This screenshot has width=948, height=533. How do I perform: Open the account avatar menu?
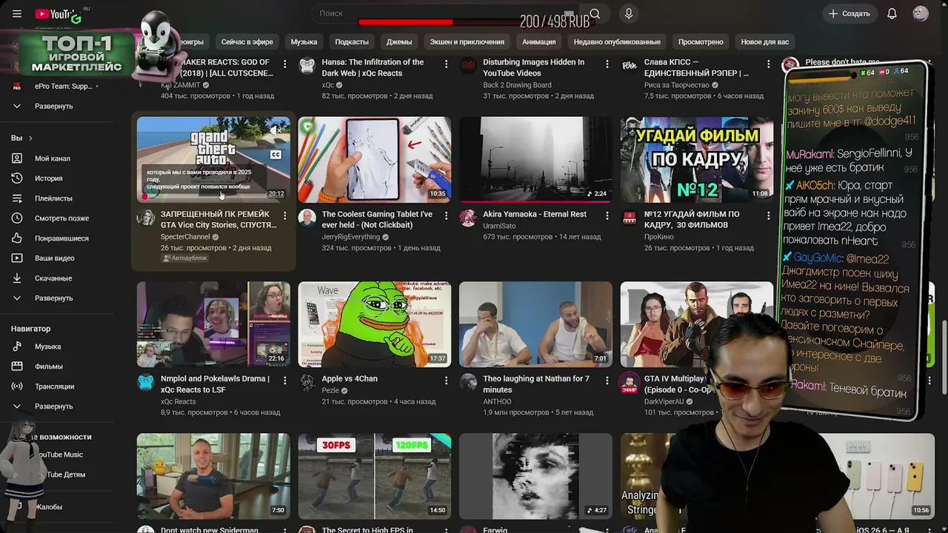click(921, 14)
